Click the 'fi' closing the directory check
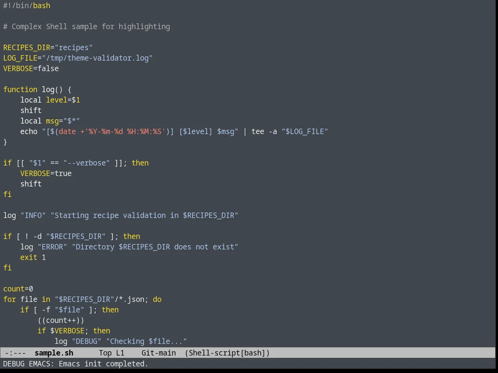Screen dimensions: 498x373 pyautogui.click(x=7, y=268)
